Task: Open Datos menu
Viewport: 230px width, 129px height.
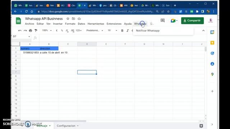Action: pos(82,24)
